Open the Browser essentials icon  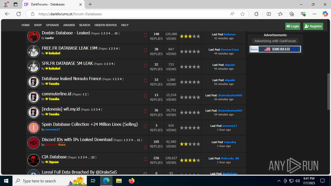[x=303, y=14]
